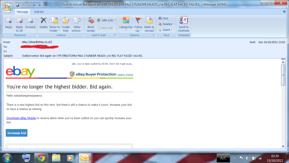289x163 pixels.
Task: Open Windows Explorer from taskbar
Action: pos(56,158)
